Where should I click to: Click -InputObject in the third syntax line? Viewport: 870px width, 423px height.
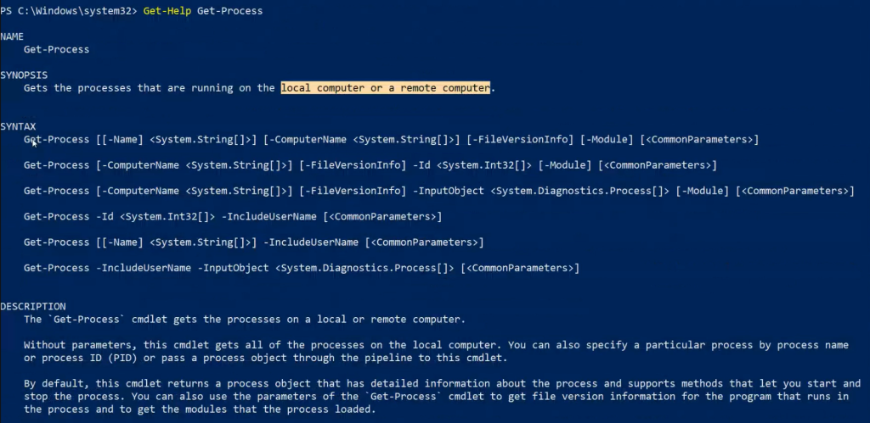pyautogui.click(x=449, y=191)
